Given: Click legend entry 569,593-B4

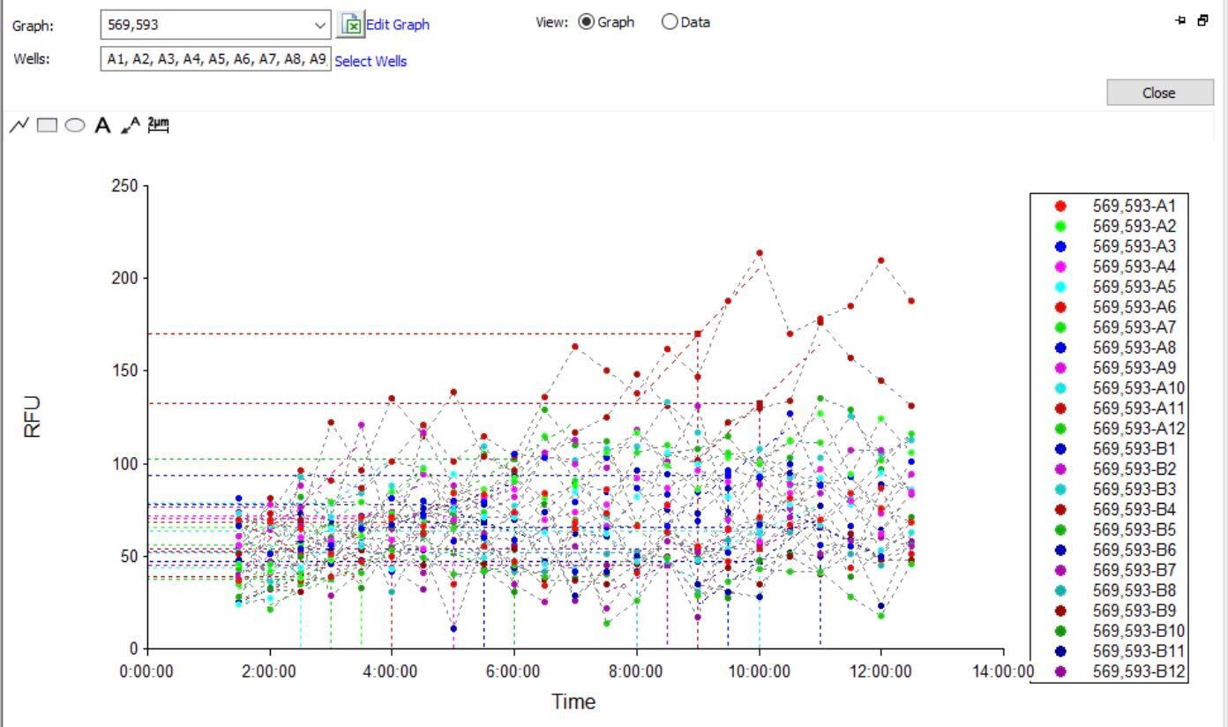Looking at the screenshot, I should click(1134, 509).
